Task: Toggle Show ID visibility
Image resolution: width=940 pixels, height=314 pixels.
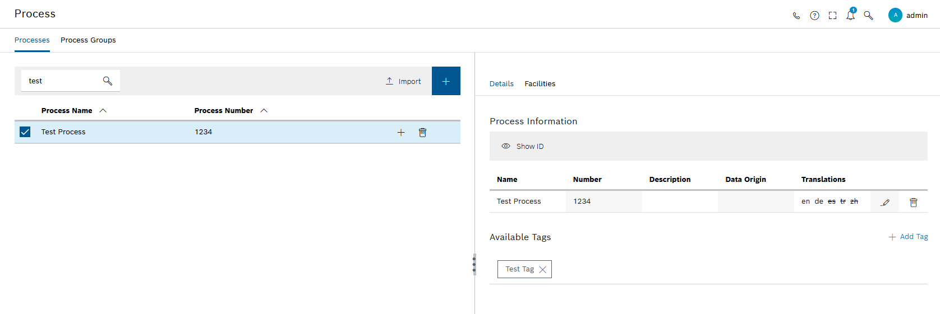Action: [522, 147]
